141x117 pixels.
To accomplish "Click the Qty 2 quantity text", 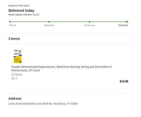I will pyautogui.click(x=14, y=78).
